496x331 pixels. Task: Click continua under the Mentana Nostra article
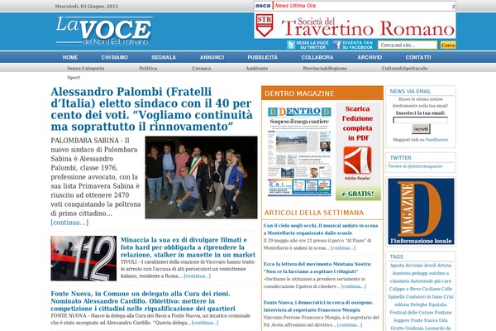[354, 286]
